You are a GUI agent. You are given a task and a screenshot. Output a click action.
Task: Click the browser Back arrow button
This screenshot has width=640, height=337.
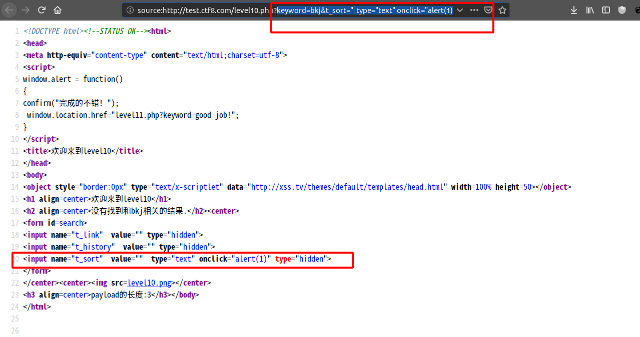click(10, 10)
